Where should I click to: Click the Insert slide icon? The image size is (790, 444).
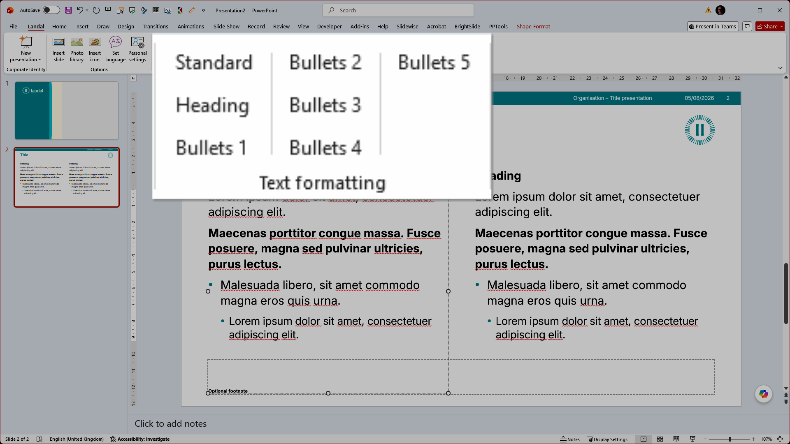click(x=59, y=49)
